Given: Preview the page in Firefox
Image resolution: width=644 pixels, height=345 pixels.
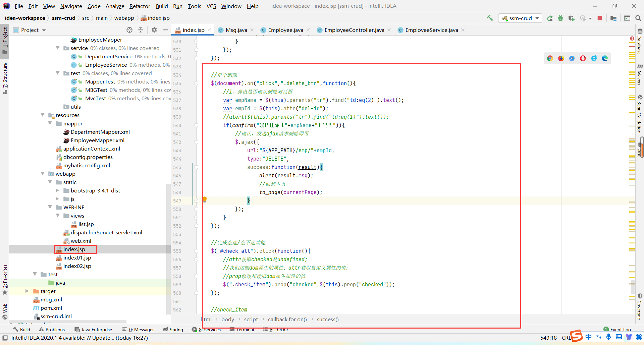Looking at the screenshot, I should 561,58.
